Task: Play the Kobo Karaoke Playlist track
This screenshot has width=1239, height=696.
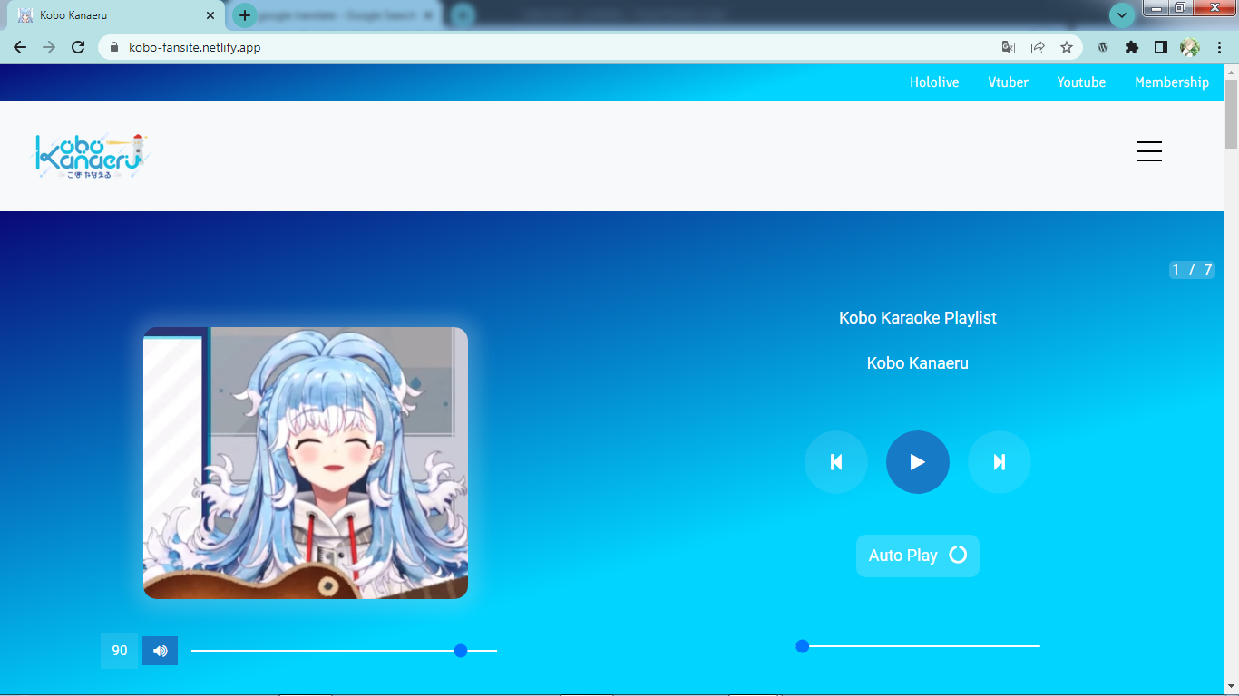Action: pyautogui.click(x=918, y=462)
